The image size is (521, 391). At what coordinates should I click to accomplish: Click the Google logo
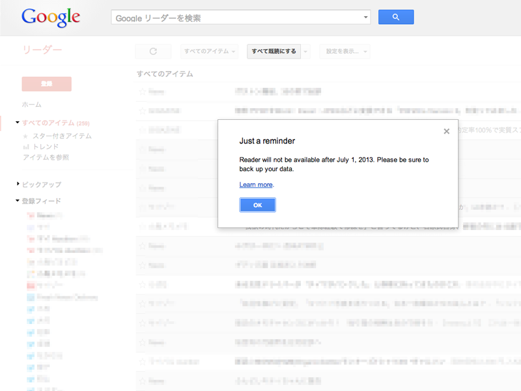[51, 18]
